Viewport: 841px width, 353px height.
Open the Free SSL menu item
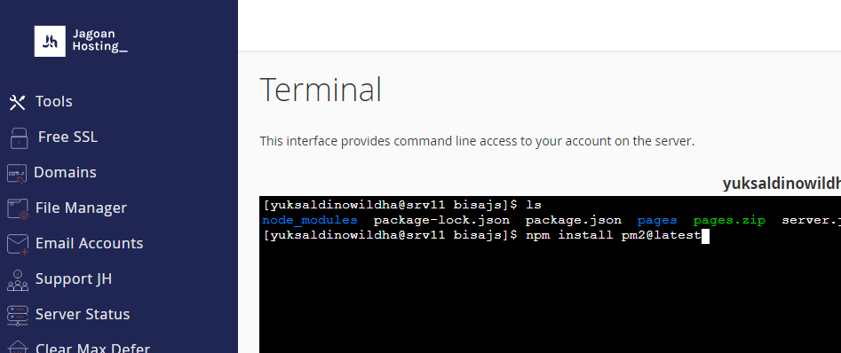[67, 137]
